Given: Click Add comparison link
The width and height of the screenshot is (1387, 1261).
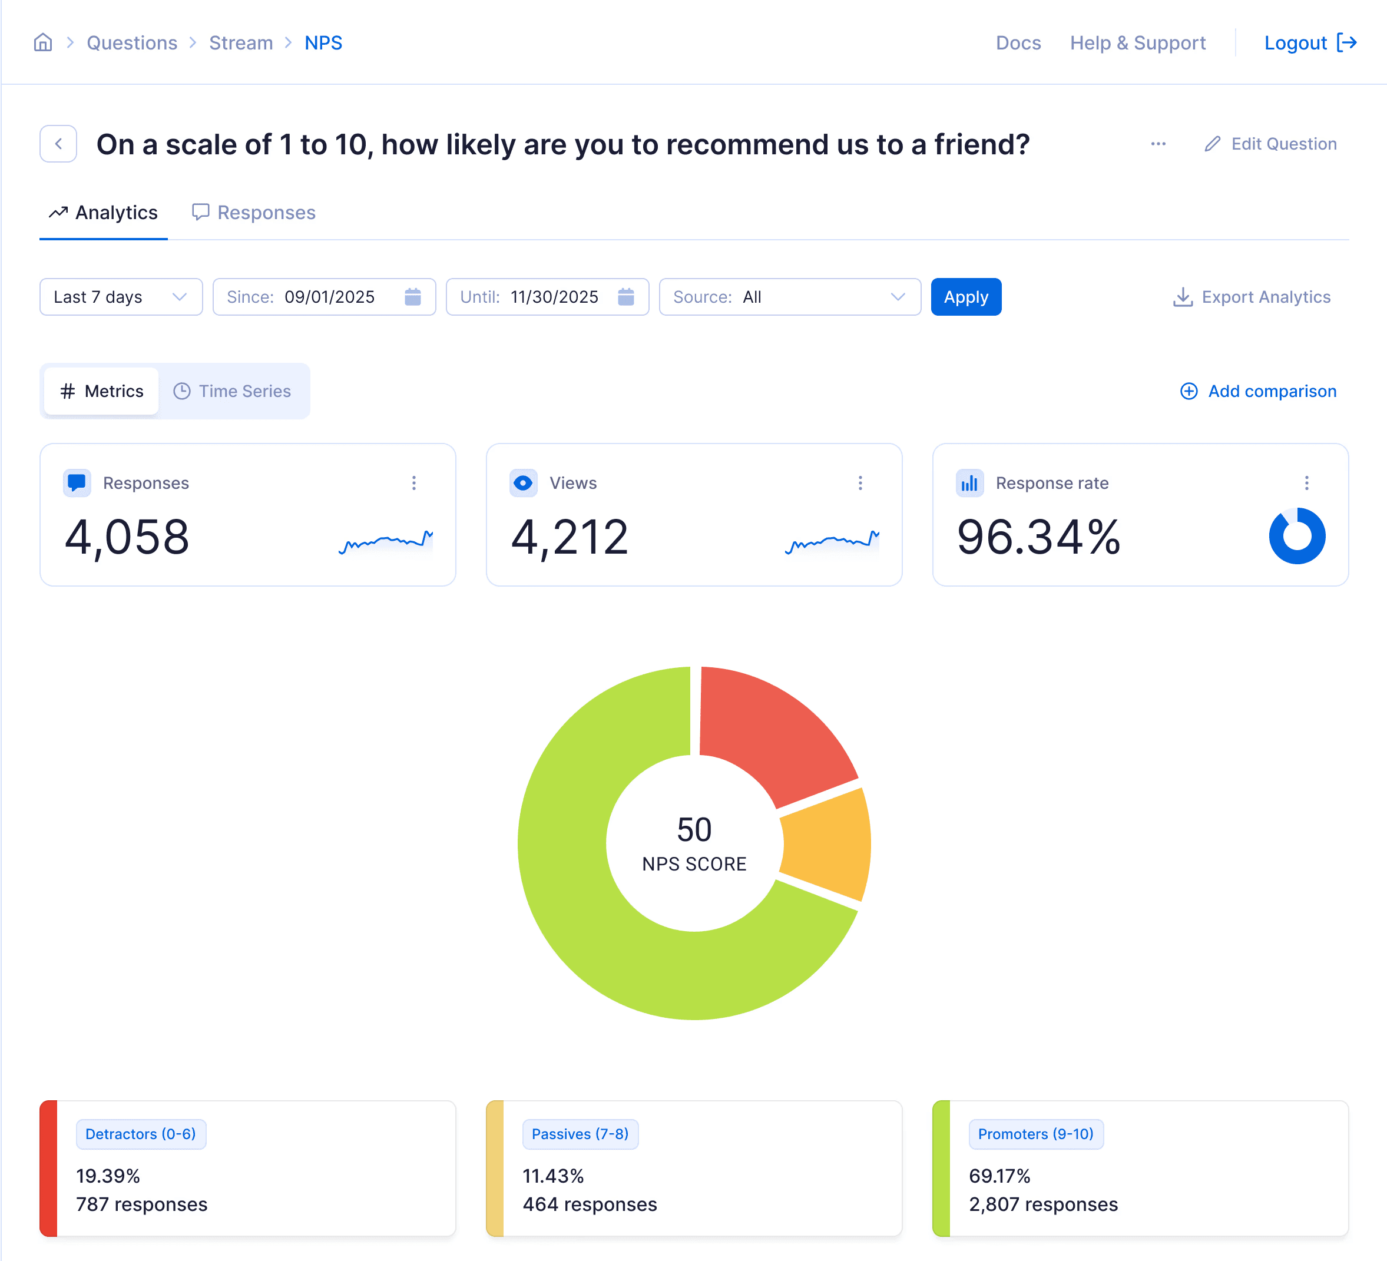Looking at the screenshot, I should [x=1257, y=390].
